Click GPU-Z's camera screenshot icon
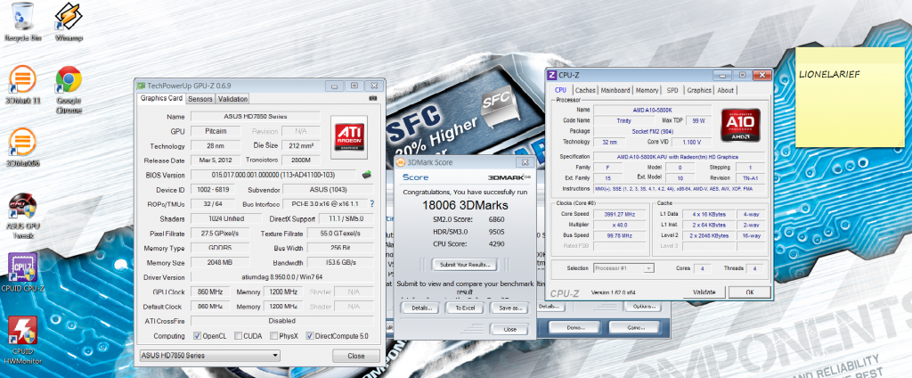Screen dimensions: 912x378 (x=373, y=98)
